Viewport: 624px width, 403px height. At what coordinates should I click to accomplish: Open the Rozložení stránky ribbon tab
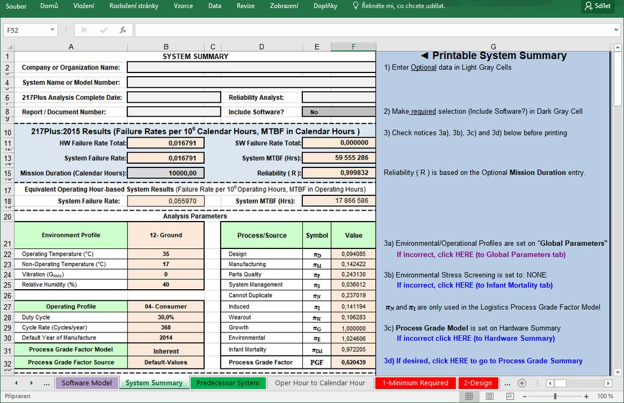tap(133, 6)
